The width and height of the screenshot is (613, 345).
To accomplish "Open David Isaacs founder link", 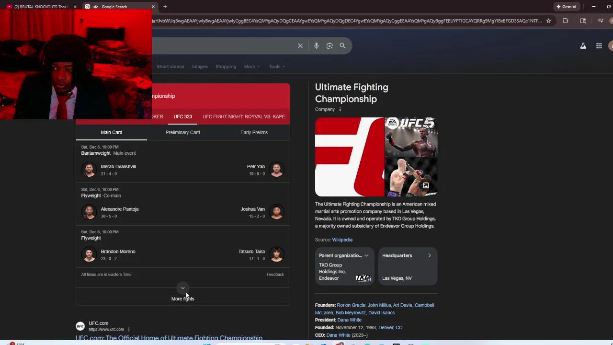I will point(381,313).
